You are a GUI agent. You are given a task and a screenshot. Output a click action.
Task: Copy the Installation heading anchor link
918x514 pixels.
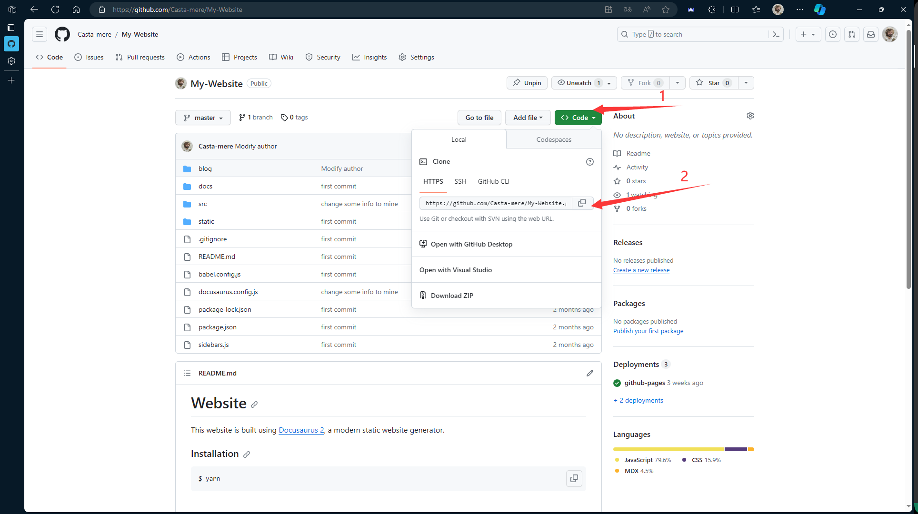247,455
